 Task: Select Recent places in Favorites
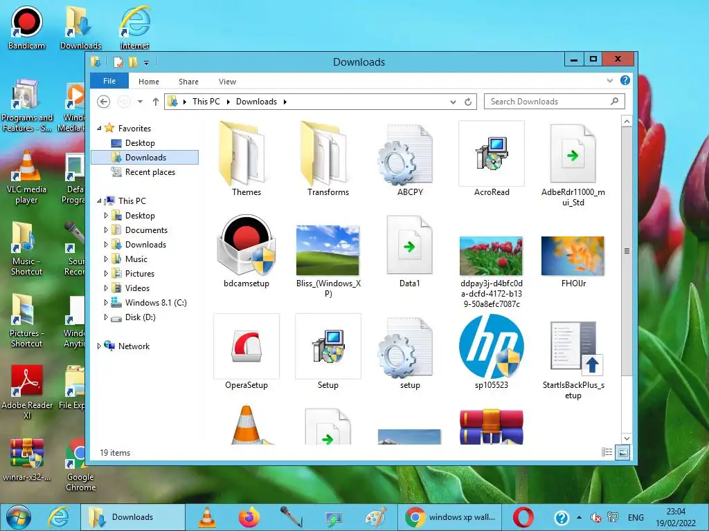click(150, 172)
